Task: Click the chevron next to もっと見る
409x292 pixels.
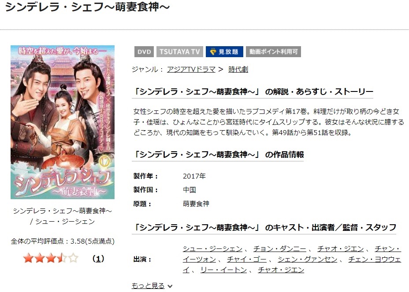Action: (x=170, y=286)
